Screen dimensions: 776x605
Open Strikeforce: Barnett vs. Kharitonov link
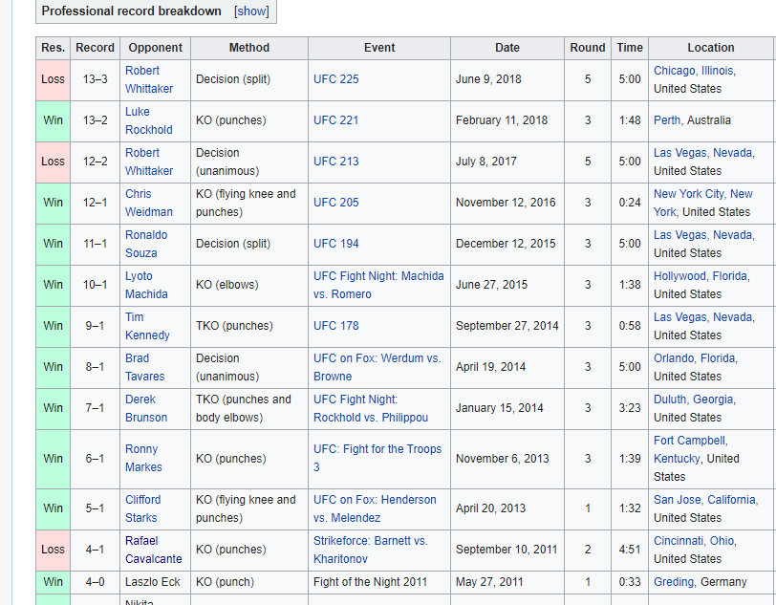371,551
